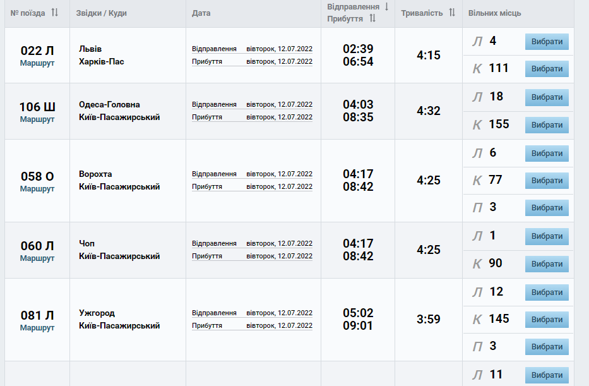Sort by duration arrows icon

[x=452, y=13]
